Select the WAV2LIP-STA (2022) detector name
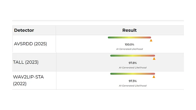 (x=28, y=80)
